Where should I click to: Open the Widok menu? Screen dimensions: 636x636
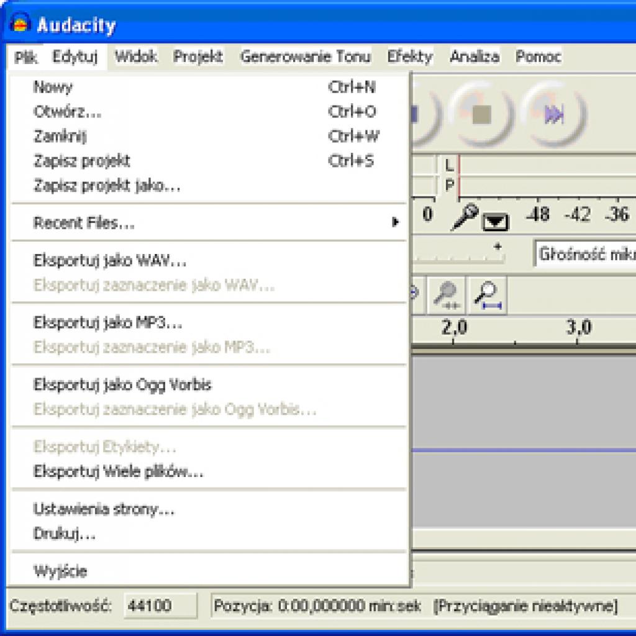(x=136, y=57)
